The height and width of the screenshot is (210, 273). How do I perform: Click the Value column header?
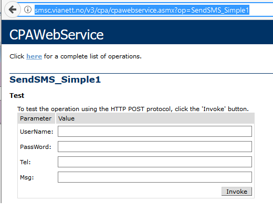point(66,118)
